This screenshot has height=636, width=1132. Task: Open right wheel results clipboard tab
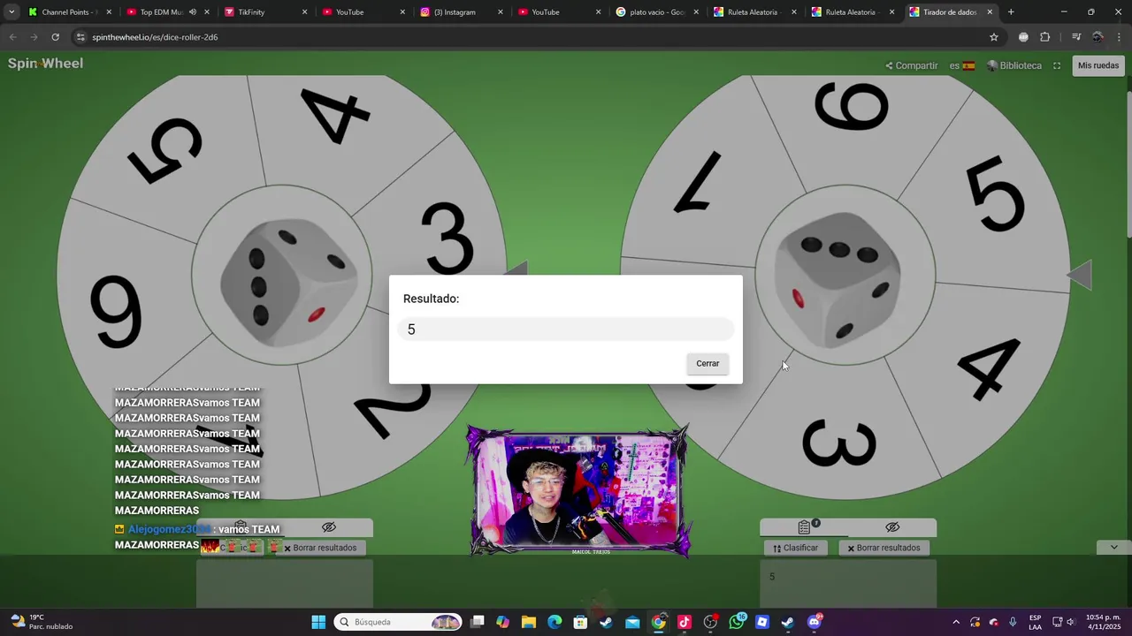(x=804, y=527)
